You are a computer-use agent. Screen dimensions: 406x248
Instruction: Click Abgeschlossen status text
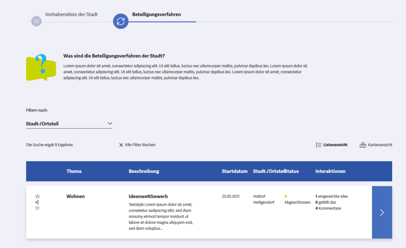[297, 202]
